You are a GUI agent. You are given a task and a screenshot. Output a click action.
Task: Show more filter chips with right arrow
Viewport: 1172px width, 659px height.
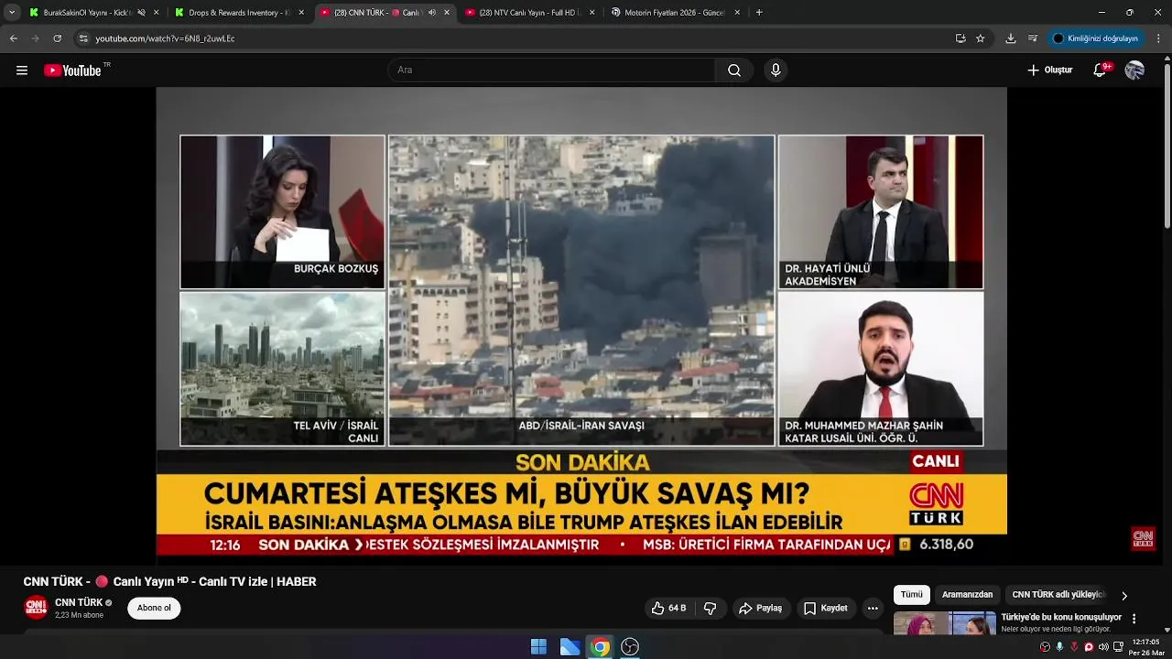pyautogui.click(x=1124, y=596)
